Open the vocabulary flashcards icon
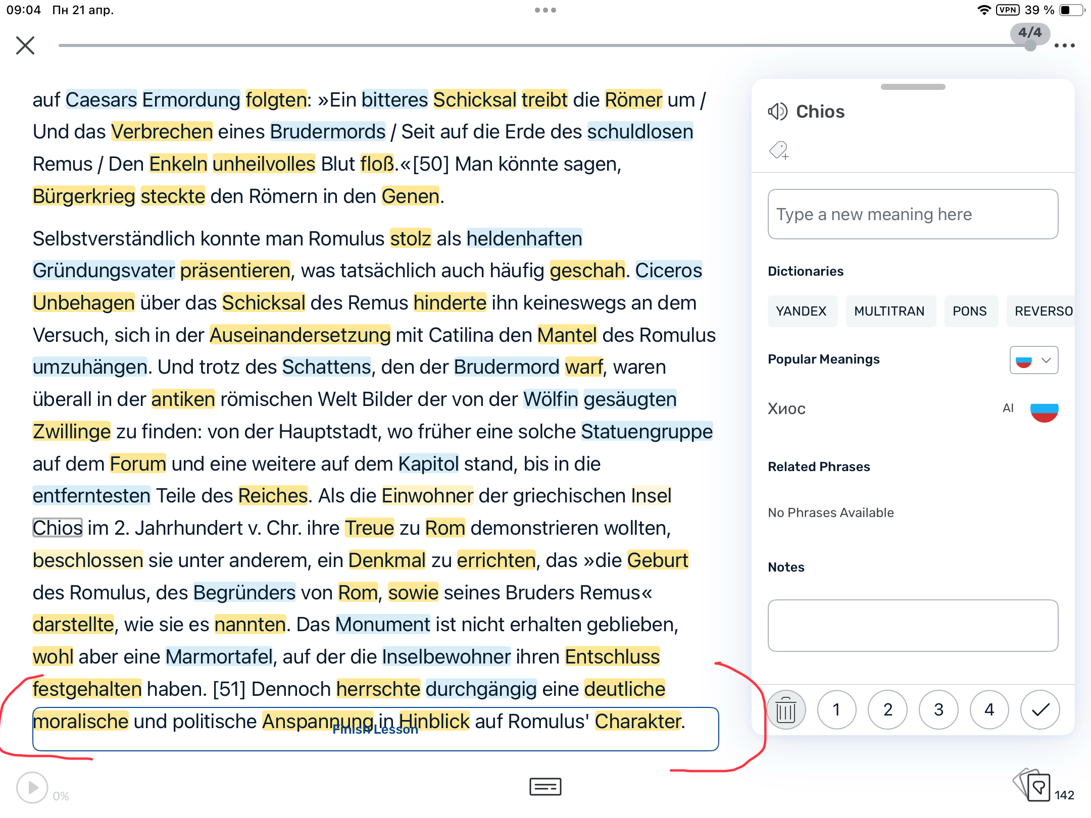 1032,785
